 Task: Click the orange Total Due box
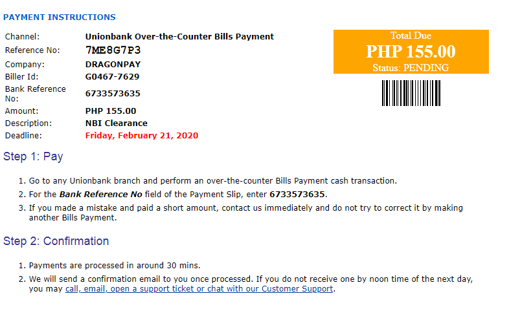pyautogui.click(x=411, y=52)
